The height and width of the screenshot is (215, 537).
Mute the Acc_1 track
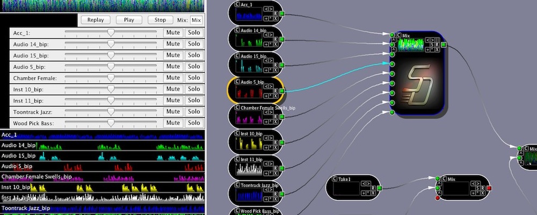click(173, 33)
